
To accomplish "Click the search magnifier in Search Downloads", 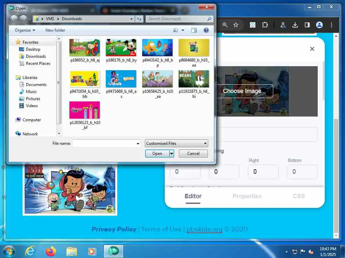I will (209, 19).
